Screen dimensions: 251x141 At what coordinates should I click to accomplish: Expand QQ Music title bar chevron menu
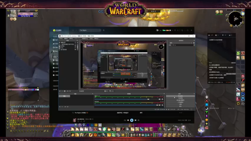pyautogui.click(x=172, y=30)
